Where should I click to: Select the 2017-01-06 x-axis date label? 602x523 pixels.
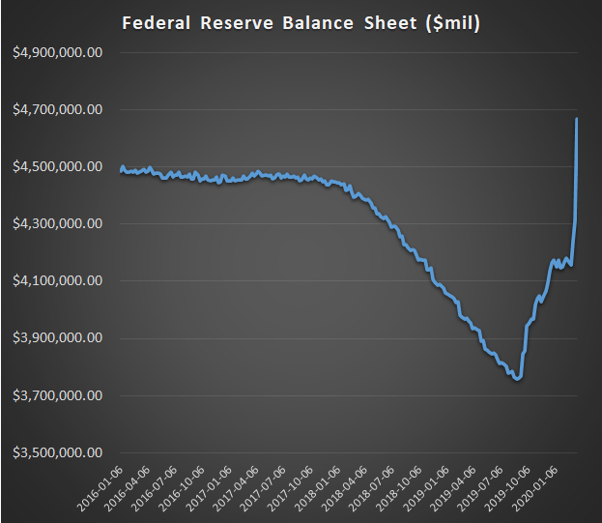click(x=211, y=486)
